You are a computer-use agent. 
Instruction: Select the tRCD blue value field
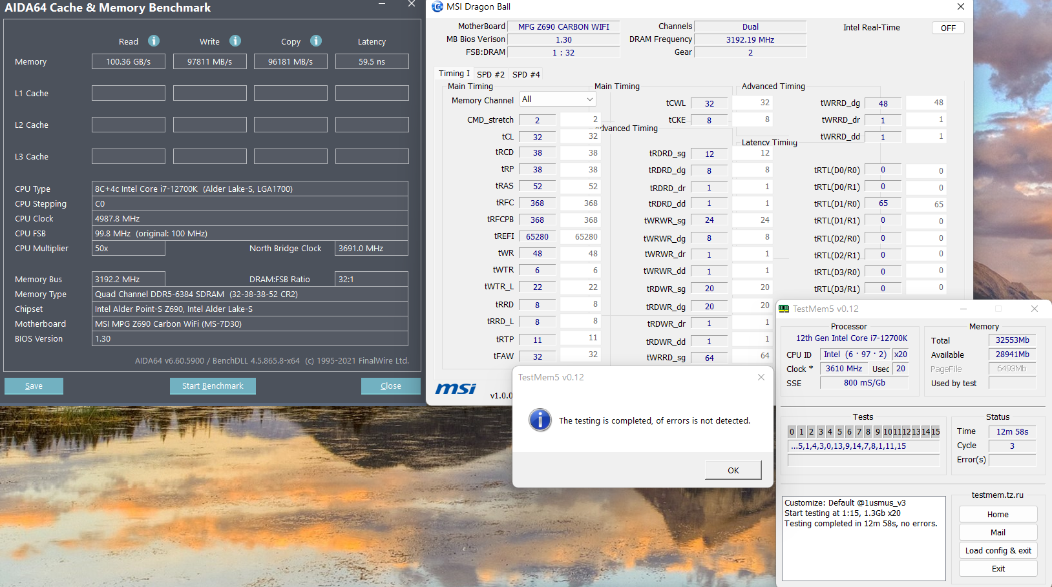pos(537,153)
